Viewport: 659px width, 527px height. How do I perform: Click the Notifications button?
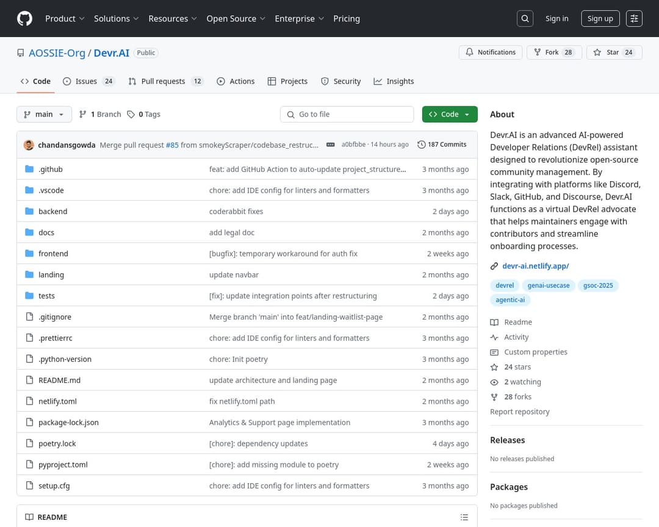[x=491, y=52]
